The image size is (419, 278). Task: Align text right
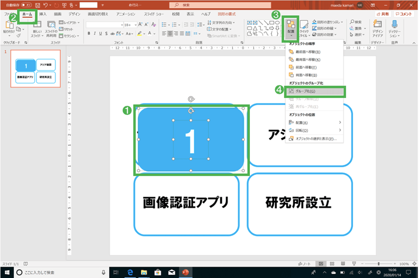point(176,33)
